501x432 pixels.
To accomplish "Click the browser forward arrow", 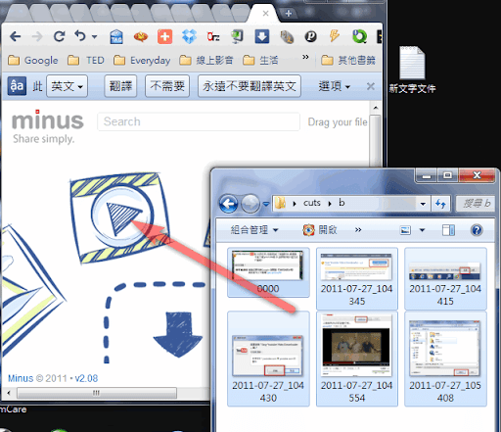I will coord(37,36).
